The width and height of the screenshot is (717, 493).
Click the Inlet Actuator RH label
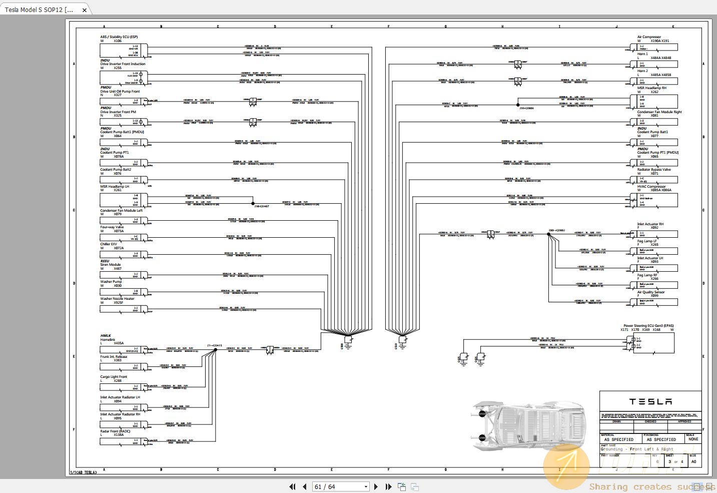[x=650, y=224]
